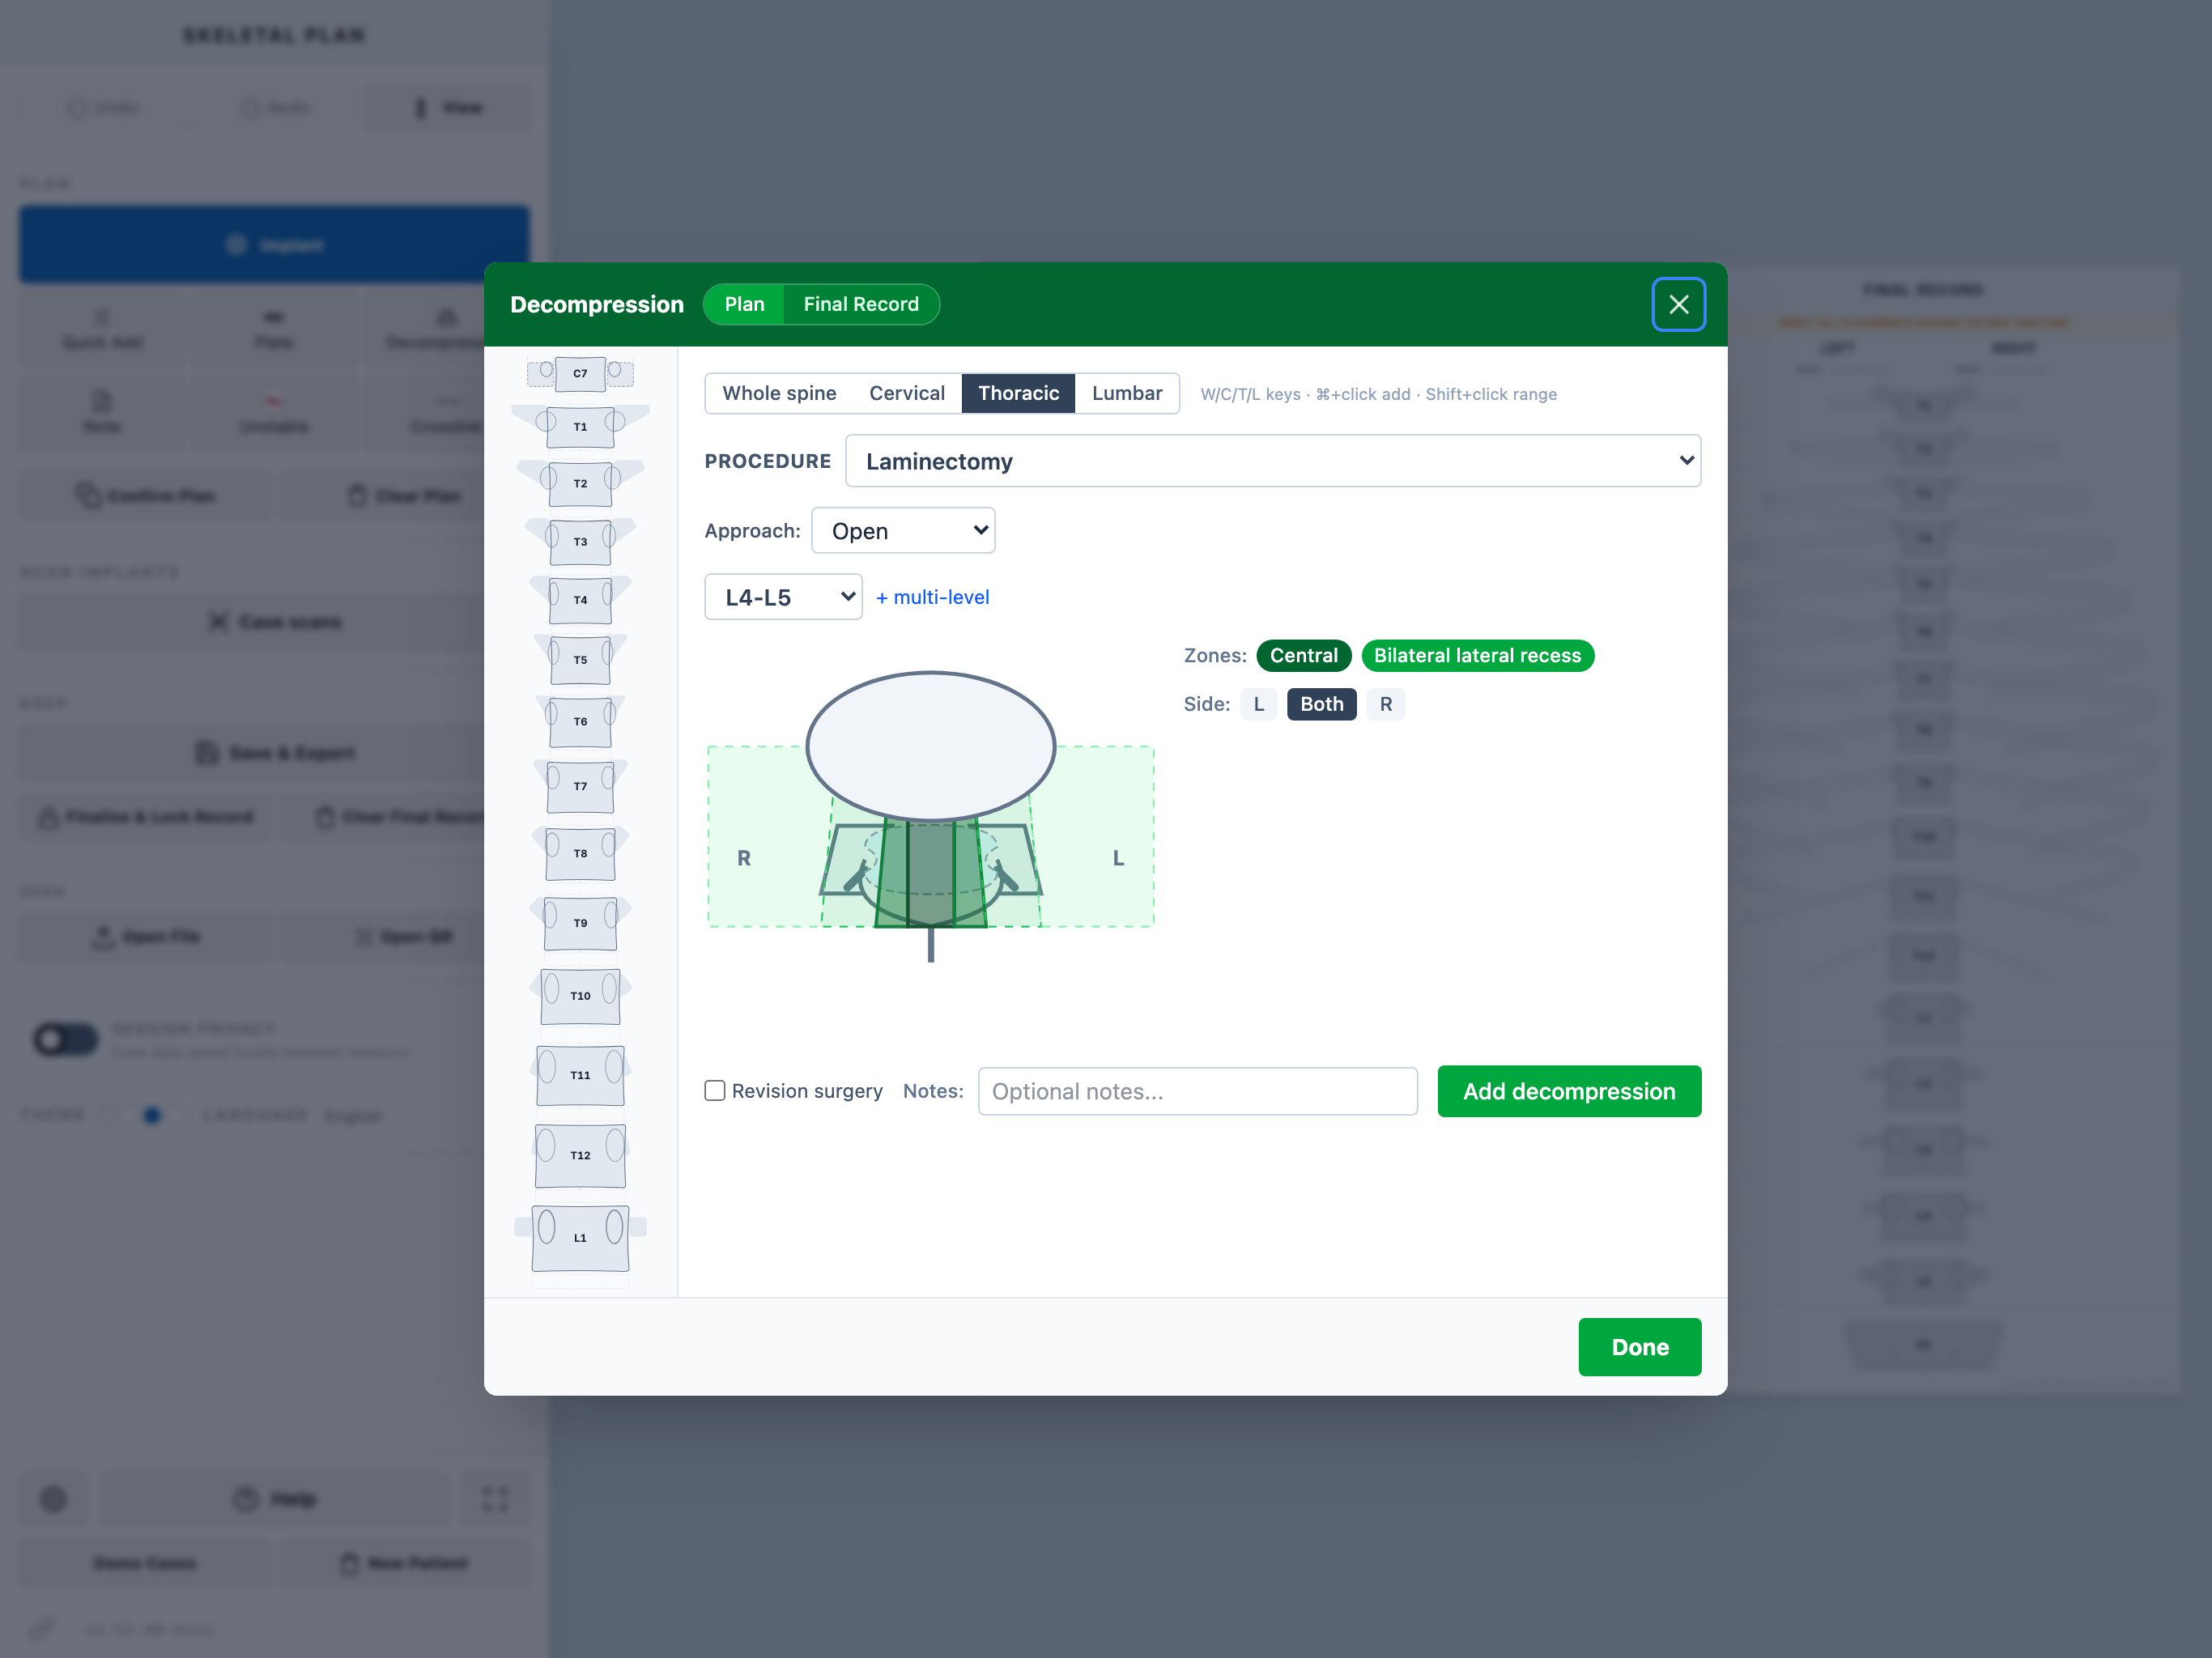Select the T12 vertebra in spine strip

(580, 1155)
